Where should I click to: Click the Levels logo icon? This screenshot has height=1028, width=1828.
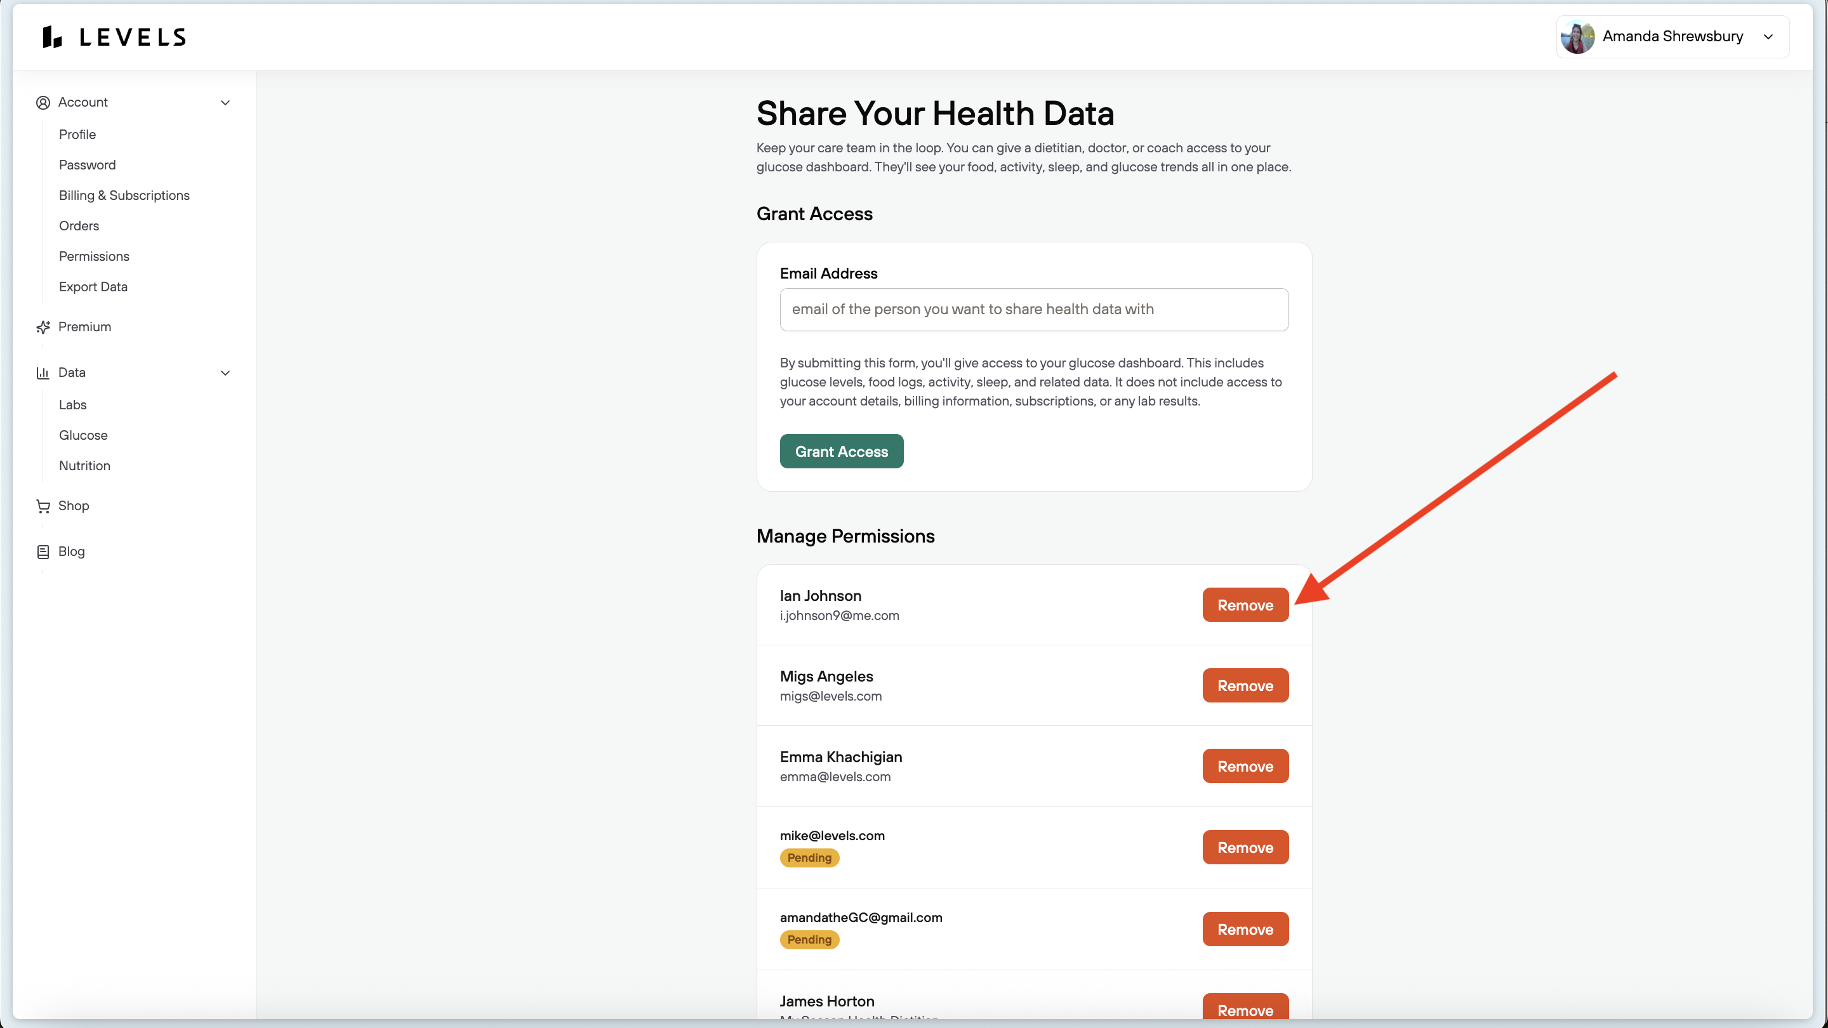52,37
